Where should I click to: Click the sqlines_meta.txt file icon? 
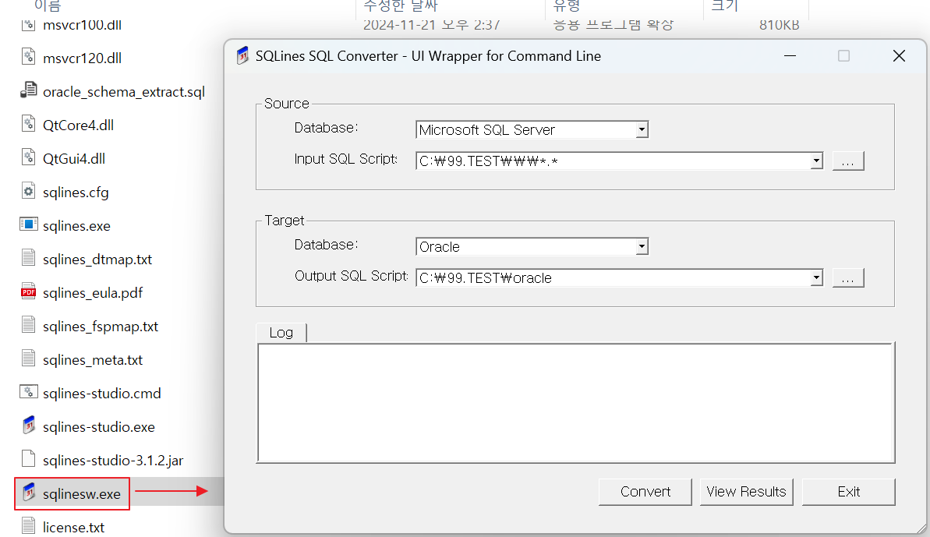pyautogui.click(x=29, y=359)
